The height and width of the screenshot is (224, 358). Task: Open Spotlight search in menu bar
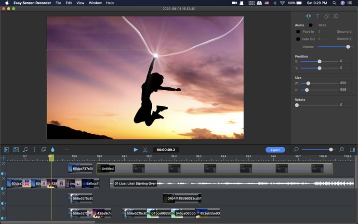334,3
